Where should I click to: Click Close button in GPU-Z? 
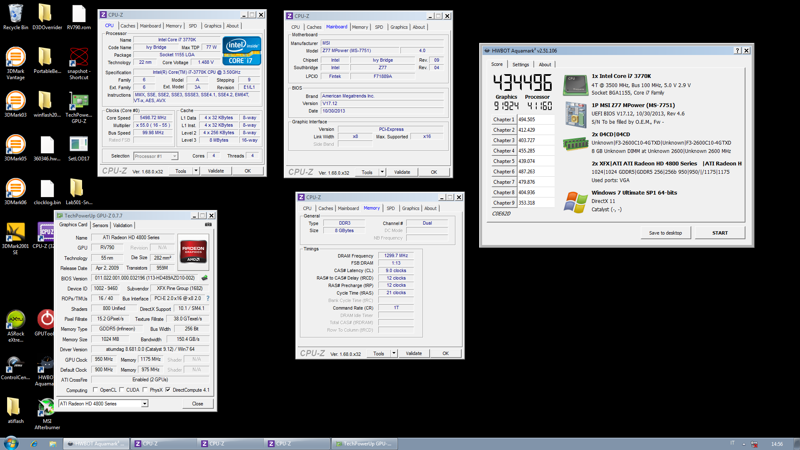pyautogui.click(x=197, y=404)
